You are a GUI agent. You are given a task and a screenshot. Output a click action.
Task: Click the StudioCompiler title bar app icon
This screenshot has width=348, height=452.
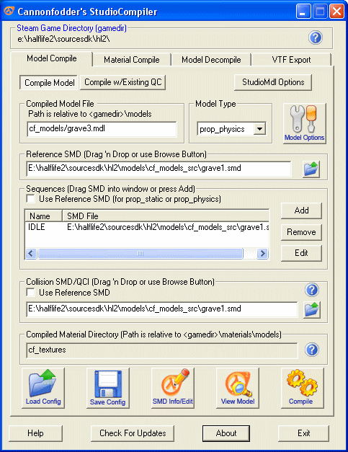[9, 11]
